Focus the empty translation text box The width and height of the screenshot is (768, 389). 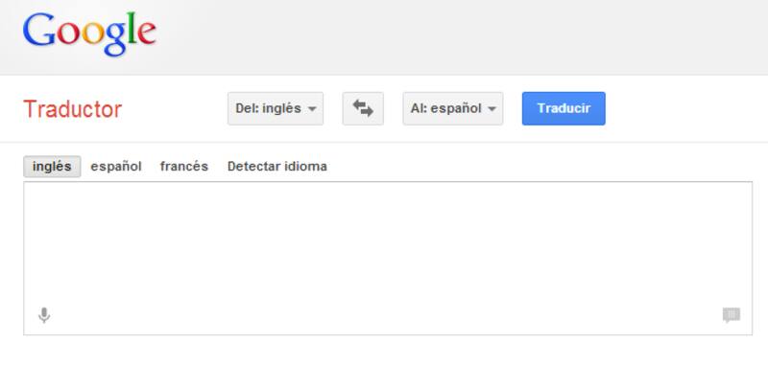pyautogui.click(x=384, y=244)
